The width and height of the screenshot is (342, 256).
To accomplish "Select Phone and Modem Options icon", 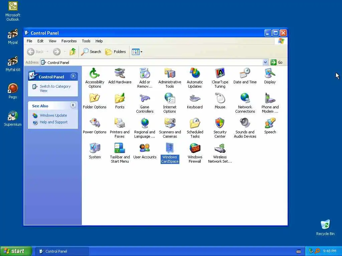I will point(270,103).
